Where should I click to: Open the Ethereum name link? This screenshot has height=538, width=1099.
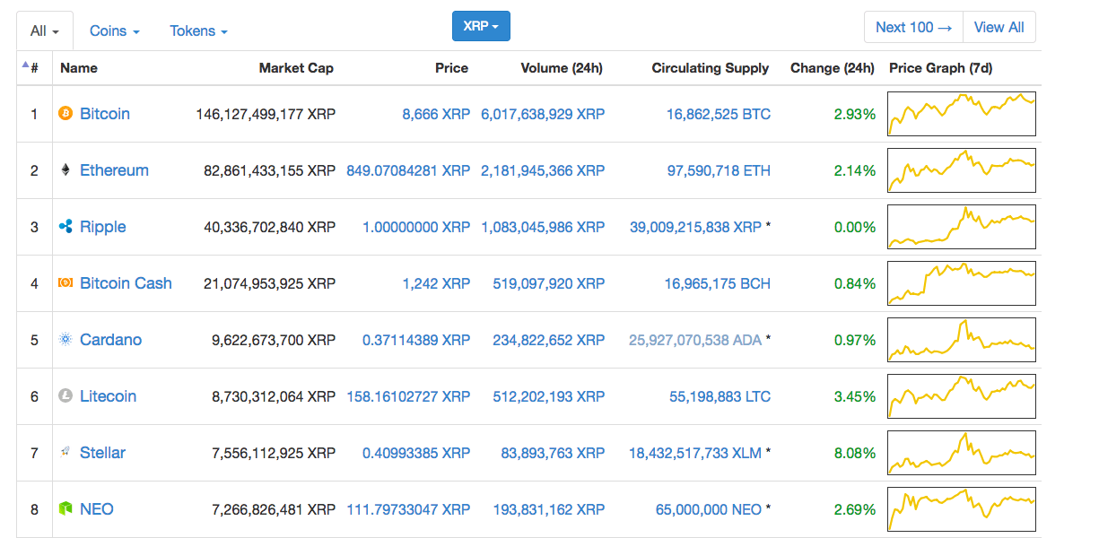(x=114, y=170)
